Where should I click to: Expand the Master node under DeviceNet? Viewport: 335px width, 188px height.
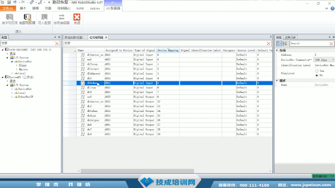click(x=17, y=69)
